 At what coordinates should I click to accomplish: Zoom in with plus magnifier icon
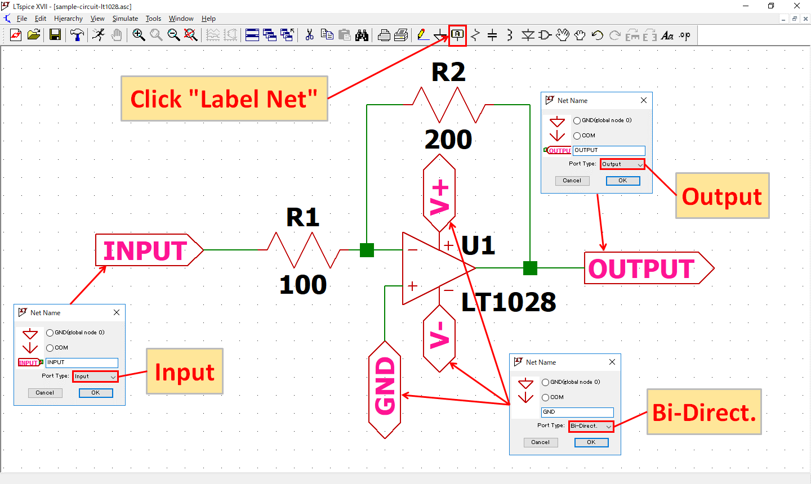point(139,35)
